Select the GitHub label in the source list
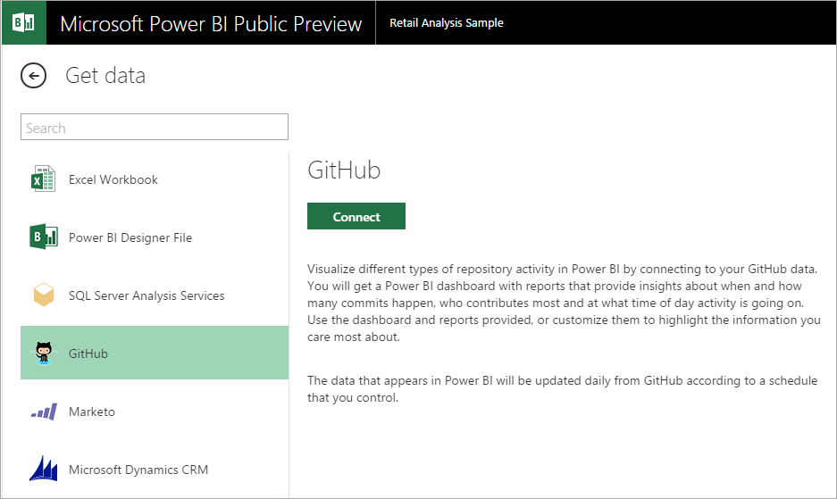837x499 pixels. 88,353
